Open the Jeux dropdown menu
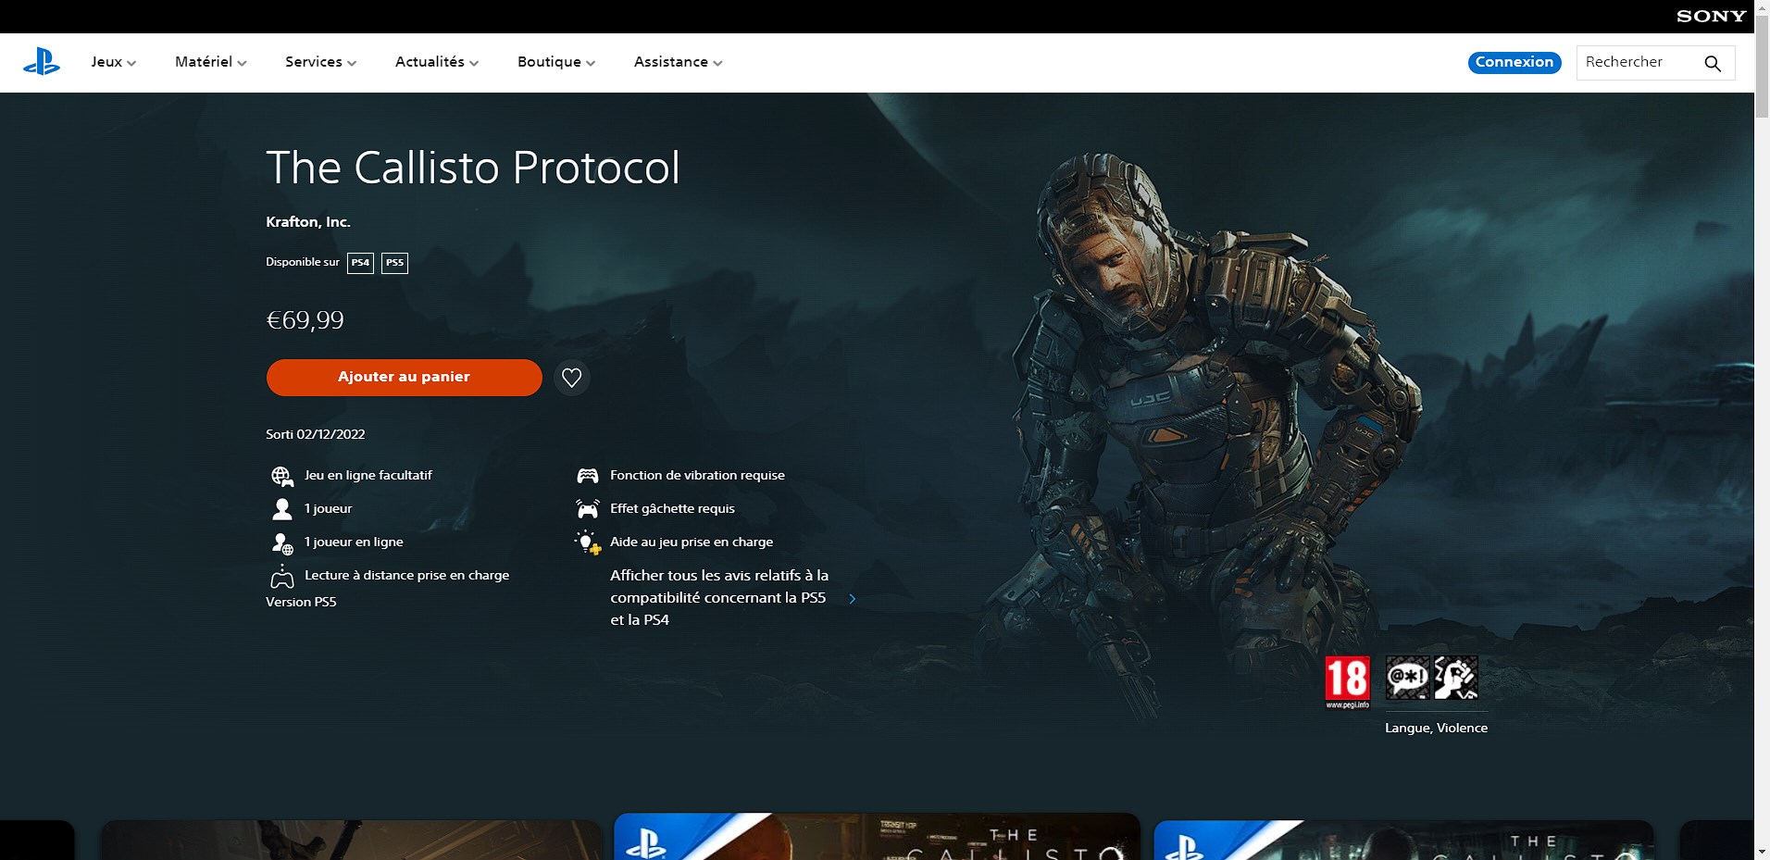The width and height of the screenshot is (1770, 860). click(112, 62)
